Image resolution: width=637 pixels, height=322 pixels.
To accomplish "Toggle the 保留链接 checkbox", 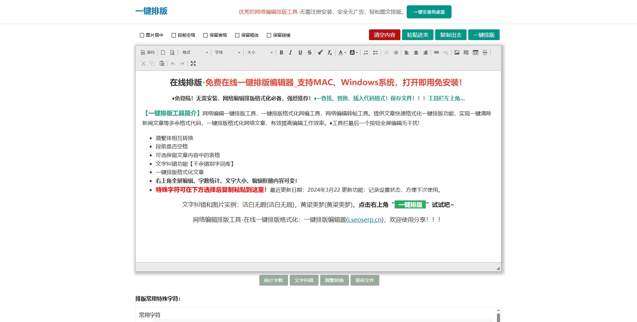I will pyautogui.click(x=269, y=35).
